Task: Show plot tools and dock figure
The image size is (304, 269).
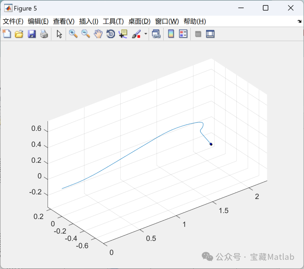Action: (x=210, y=34)
